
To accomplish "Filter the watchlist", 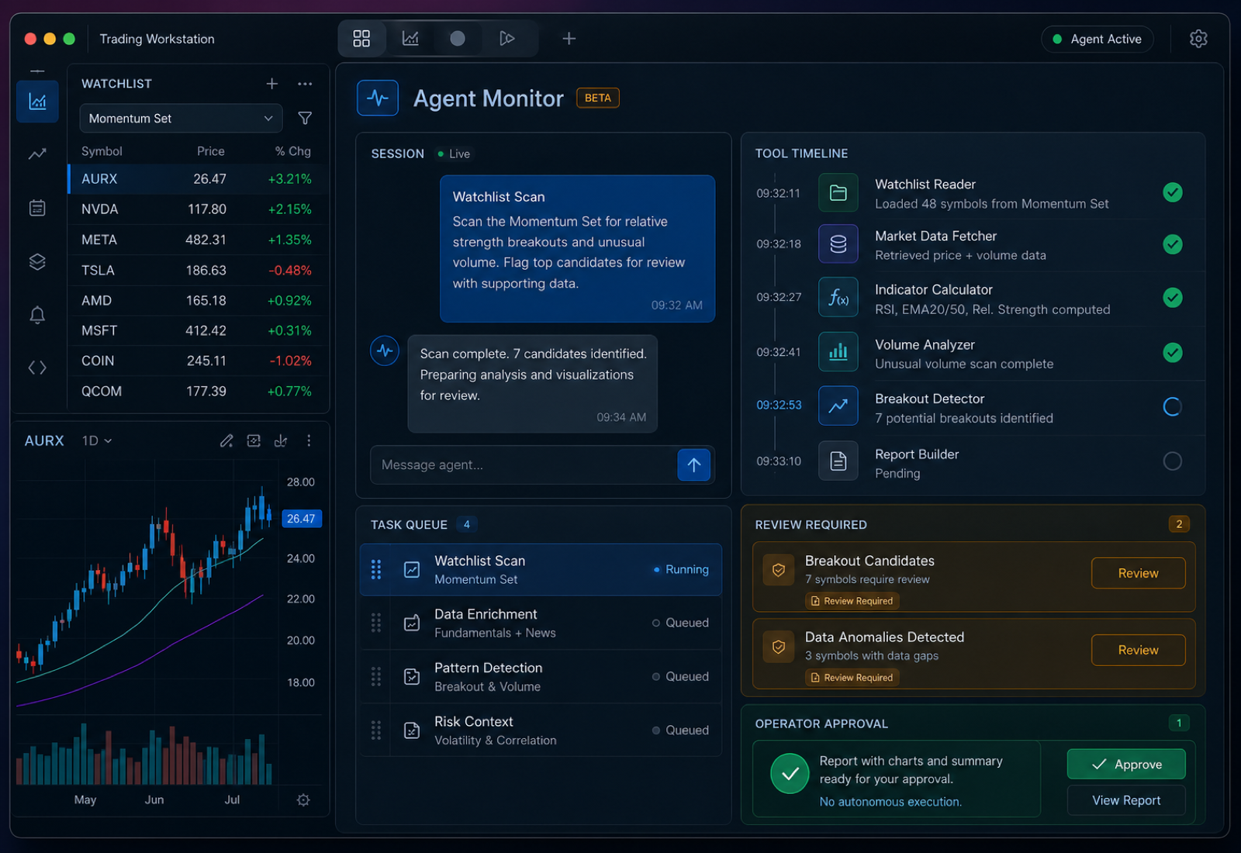I will point(305,119).
